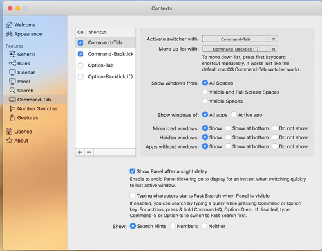Set Minimized windows to Show

click(x=205, y=128)
